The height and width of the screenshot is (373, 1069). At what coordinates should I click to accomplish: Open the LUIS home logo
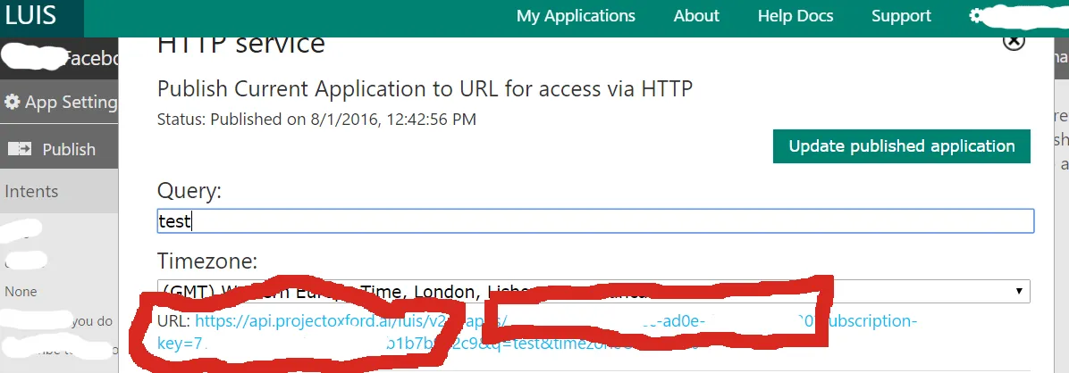30,16
